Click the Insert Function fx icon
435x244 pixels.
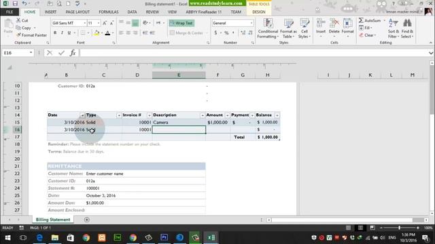73,53
